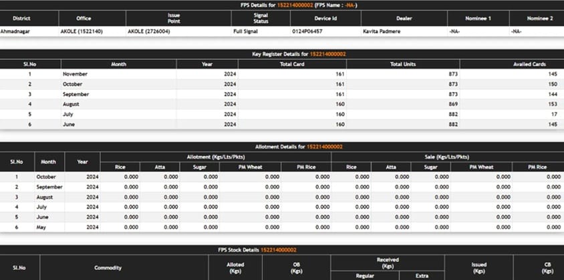Select Sugar header under Sale
Screen dimensions: 564x280
tap(430, 167)
